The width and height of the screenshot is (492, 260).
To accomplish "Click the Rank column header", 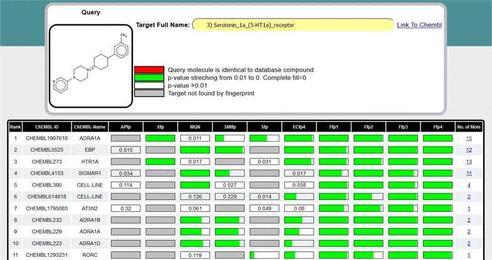I will tap(17, 126).
